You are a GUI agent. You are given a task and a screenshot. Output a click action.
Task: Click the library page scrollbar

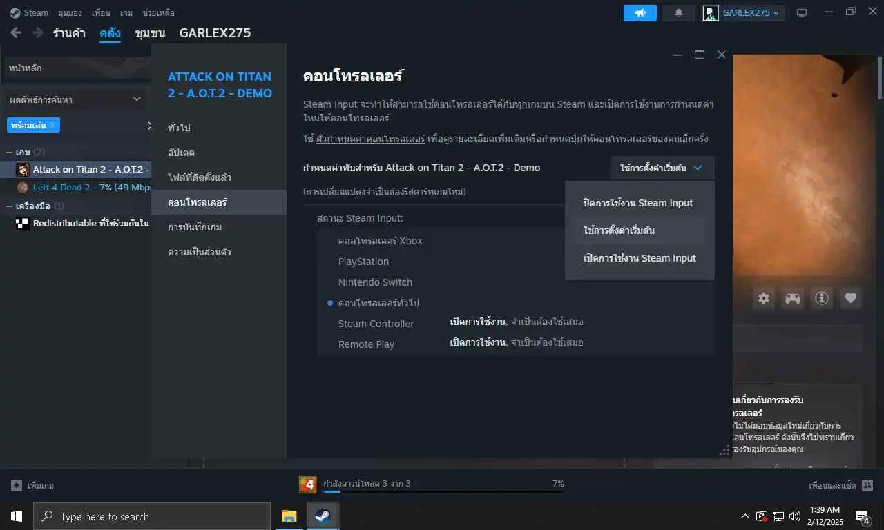point(880,79)
